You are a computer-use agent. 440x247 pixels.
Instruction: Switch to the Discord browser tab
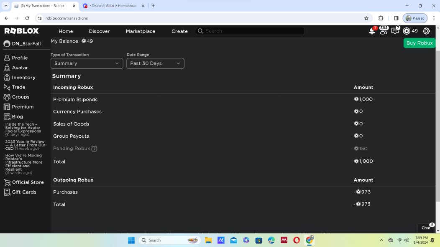pos(114,5)
